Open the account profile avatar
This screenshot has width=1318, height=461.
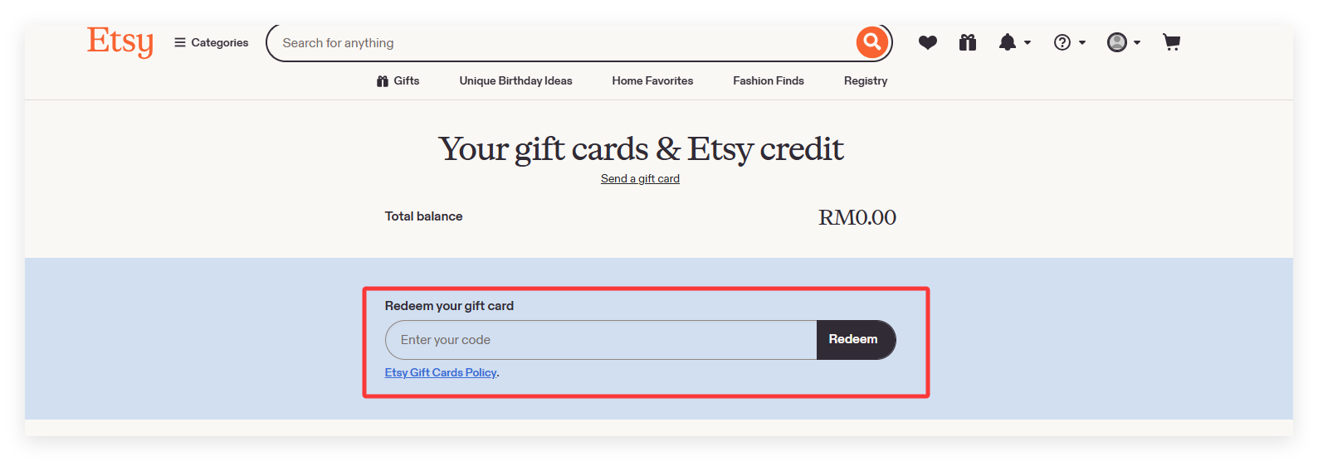pos(1117,42)
